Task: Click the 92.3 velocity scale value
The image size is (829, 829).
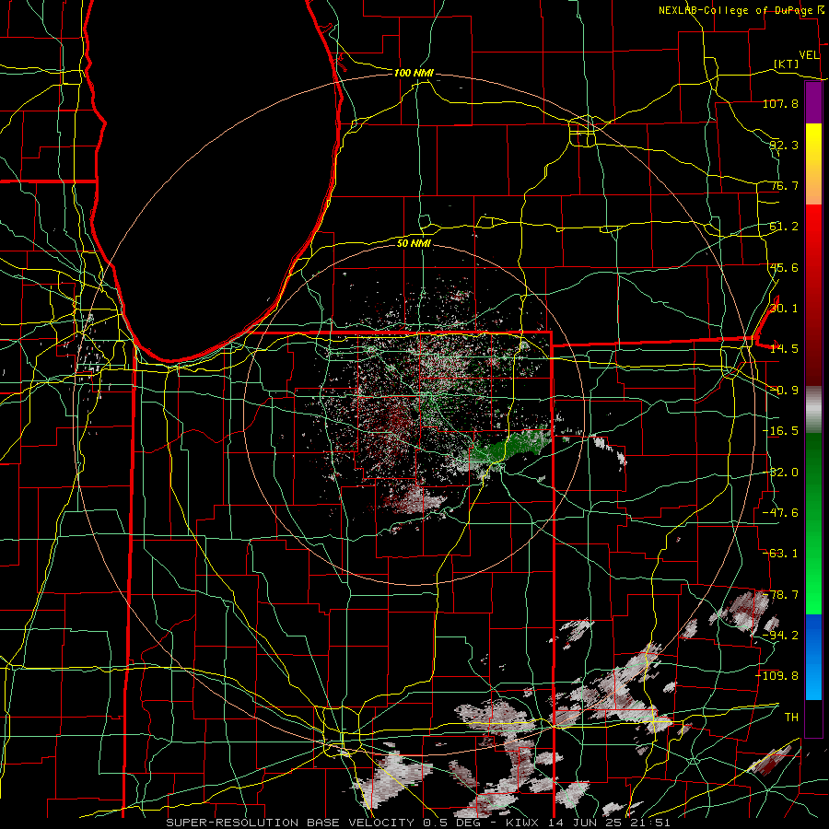Action: tap(784, 145)
